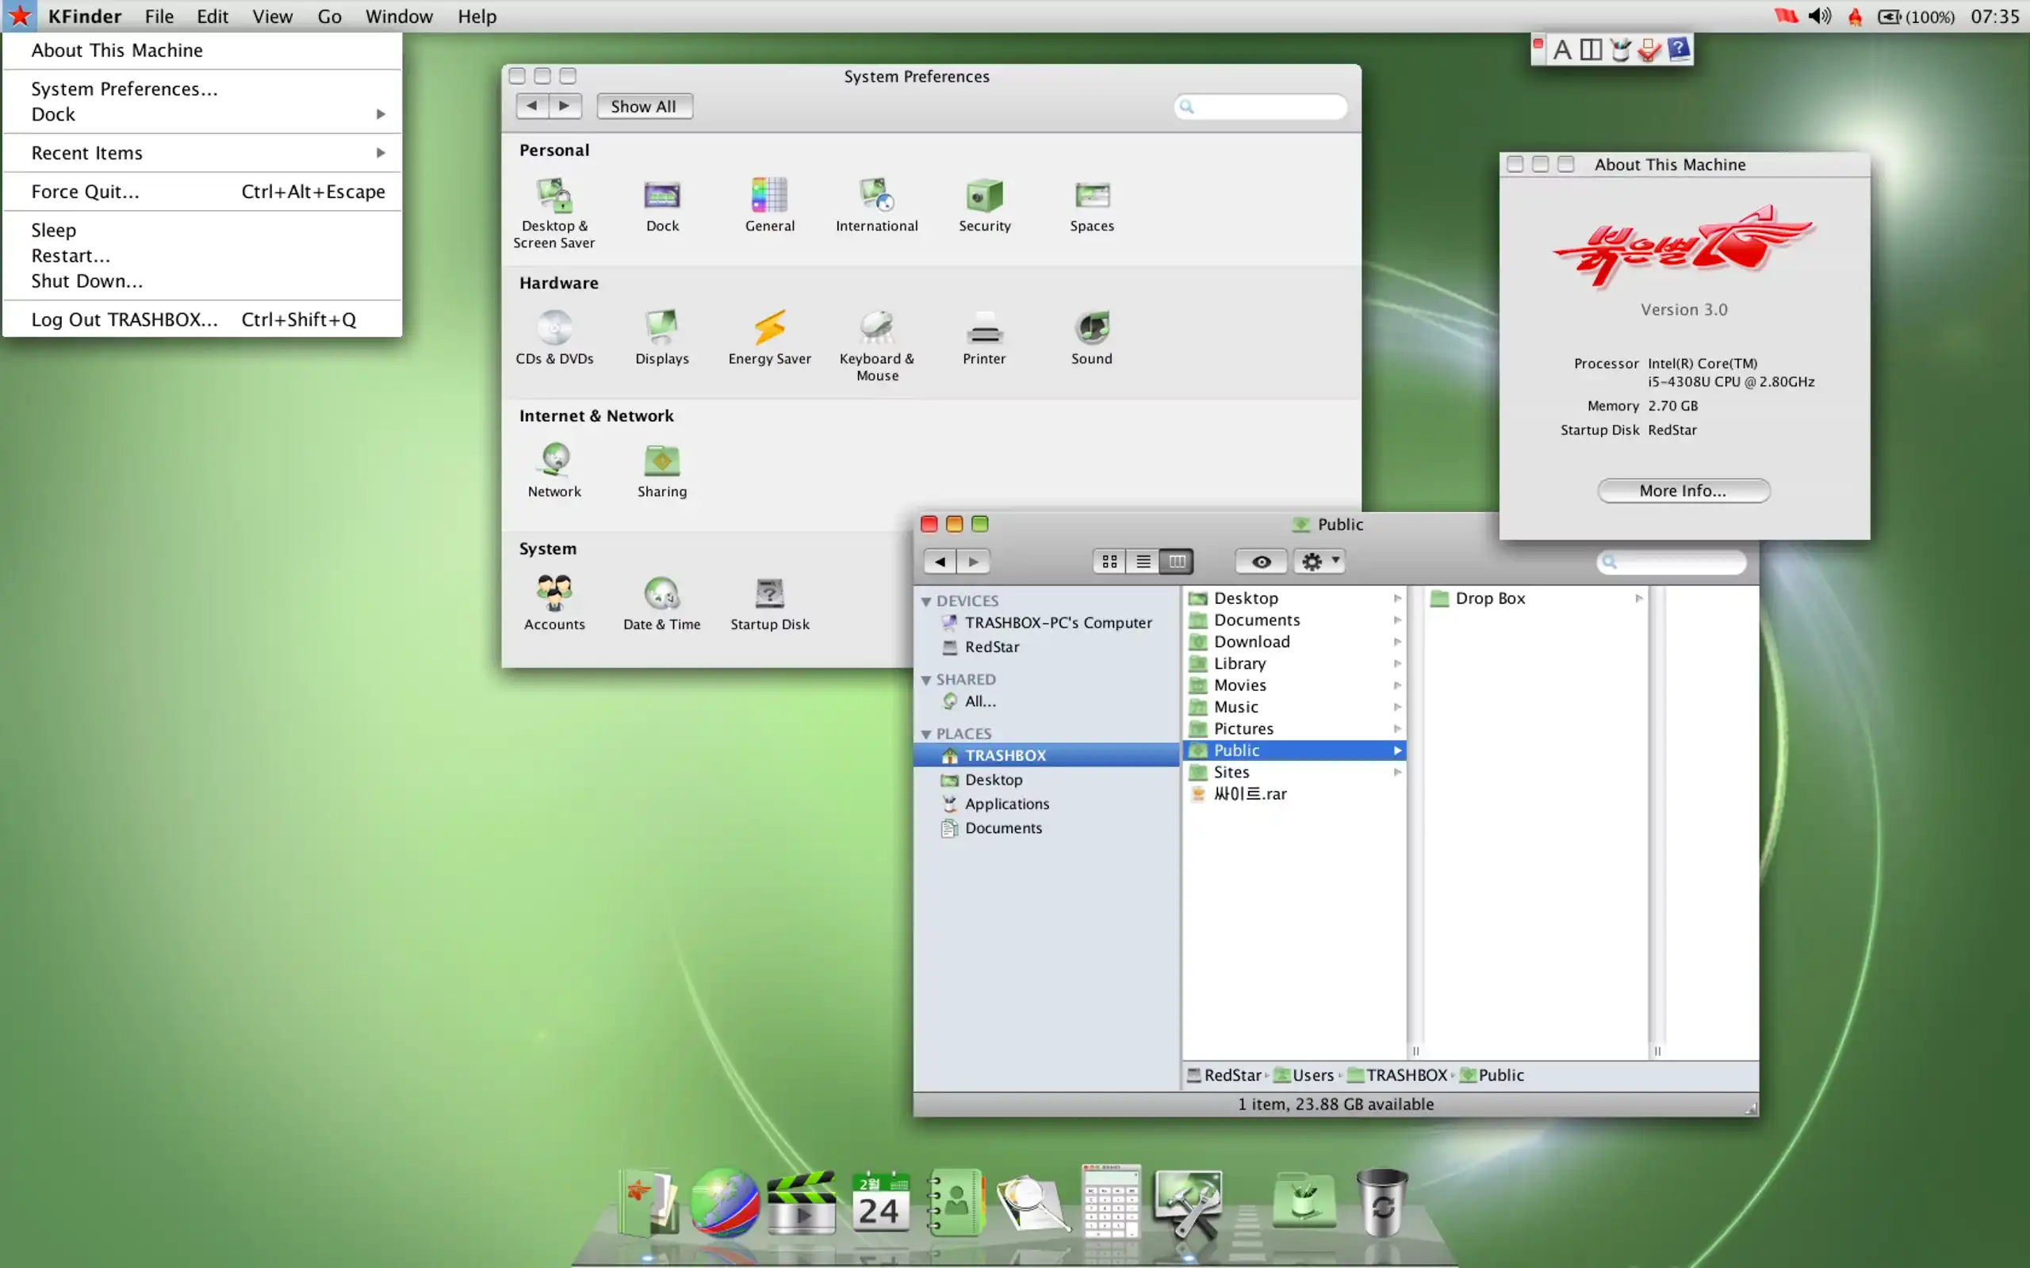Open the Network preference pane
The width and height of the screenshot is (2030, 1268).
pyautogui.click(x=553, y=461)
